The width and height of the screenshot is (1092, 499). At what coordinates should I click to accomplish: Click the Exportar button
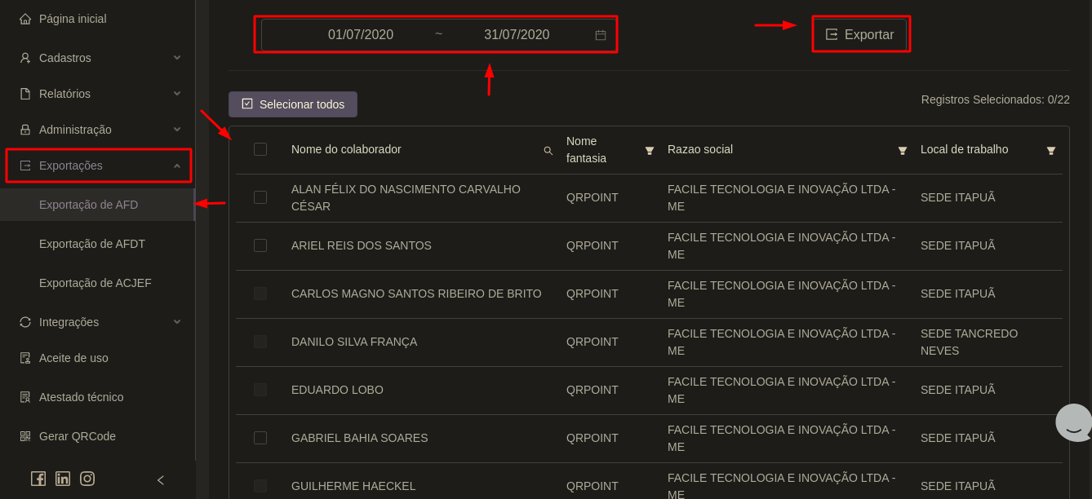pos(860,34)
